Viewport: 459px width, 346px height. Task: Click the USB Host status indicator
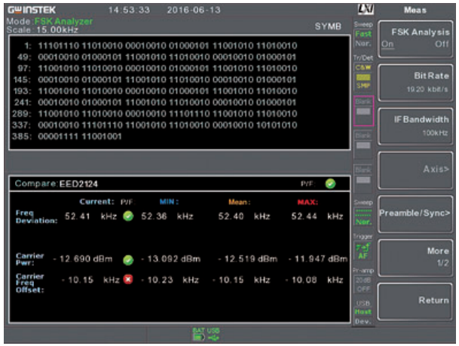(x=363, y=312)
